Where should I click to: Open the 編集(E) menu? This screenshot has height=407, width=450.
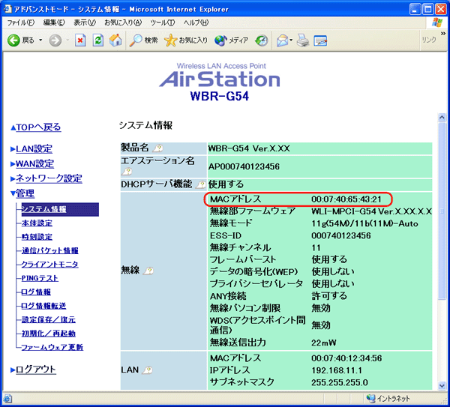pyautogui.click(x=54, y=22)
